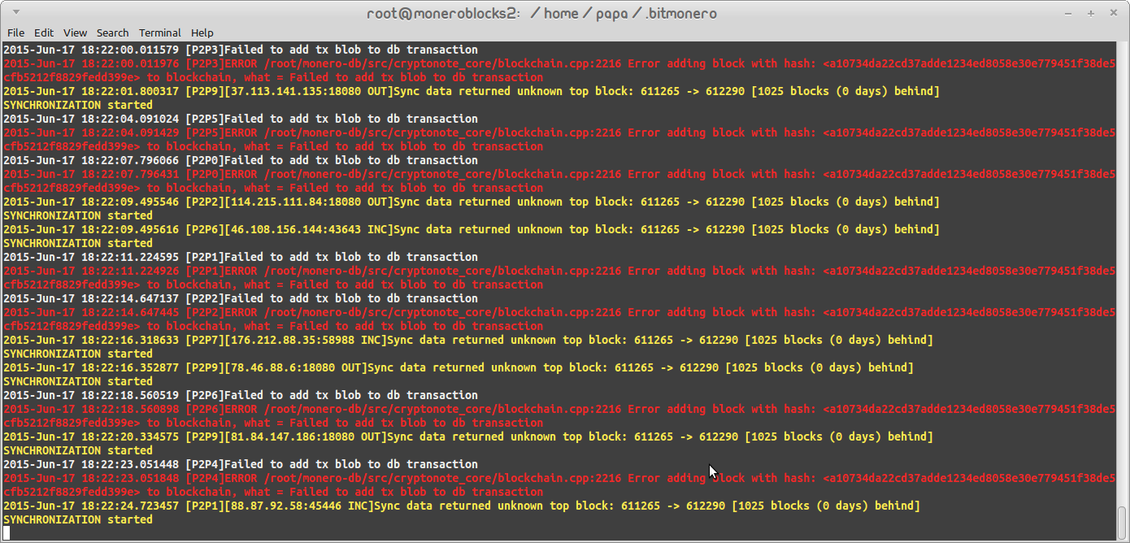
Task: Click the red [P2P3]ERROR blockchain.cpp line
Action: [x=559, y=63]
